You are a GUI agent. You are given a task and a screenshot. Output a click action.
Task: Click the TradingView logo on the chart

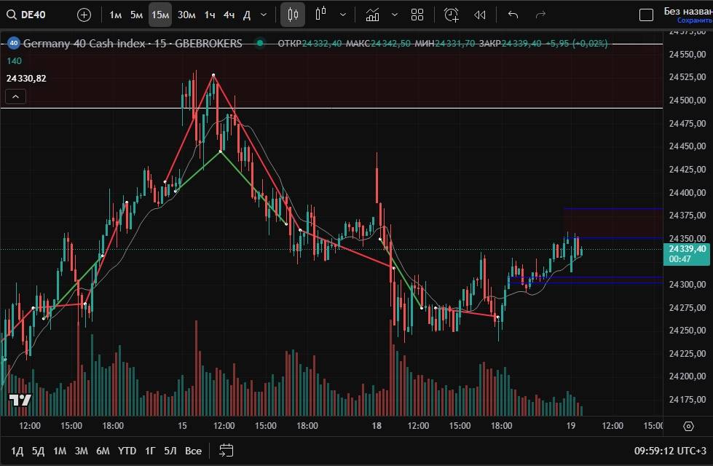[x=20, y=400]
